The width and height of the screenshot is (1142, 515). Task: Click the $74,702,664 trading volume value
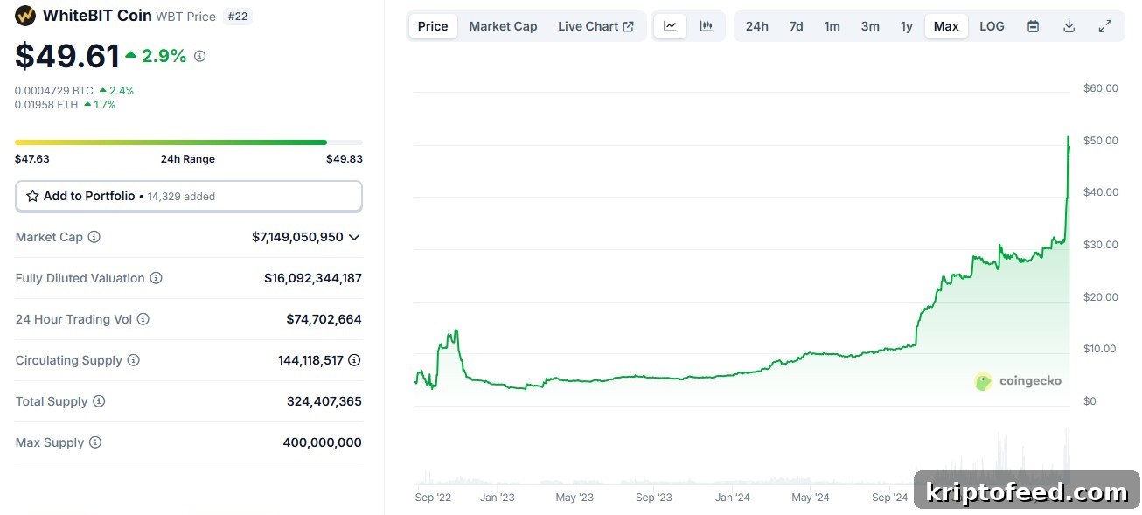[324, 319]
